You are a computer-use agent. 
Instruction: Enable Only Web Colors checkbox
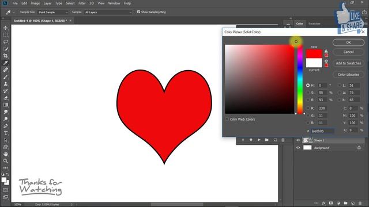pyautogui.click(x=227, y=119)
